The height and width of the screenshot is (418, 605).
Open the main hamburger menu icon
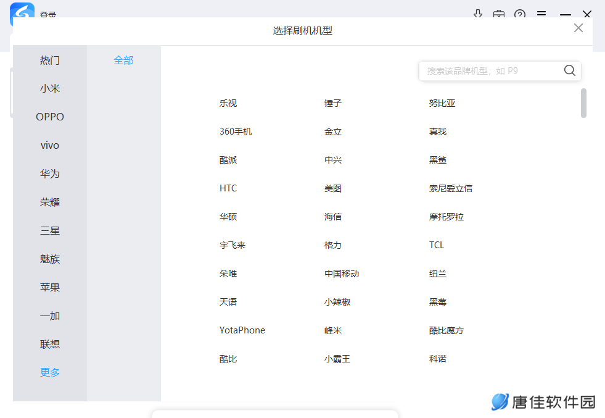coord(541,14)
